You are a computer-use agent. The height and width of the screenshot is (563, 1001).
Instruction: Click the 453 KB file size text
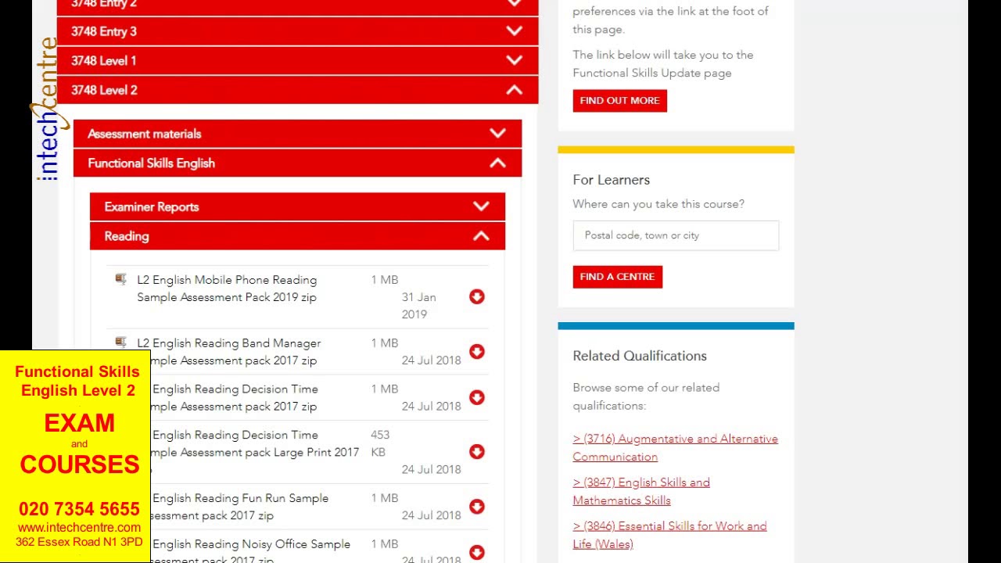(380, 443)
